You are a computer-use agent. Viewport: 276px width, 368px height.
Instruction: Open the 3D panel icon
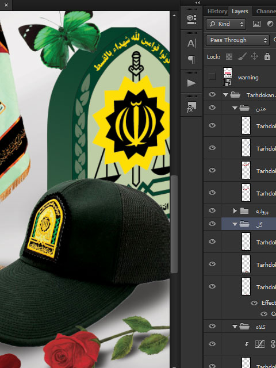(191, 20)
